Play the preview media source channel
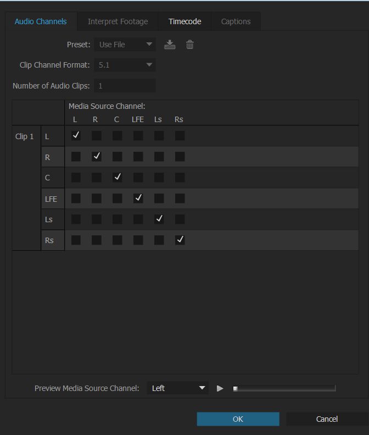The width and height of the screenshot is (369, 435). [220, 388]
